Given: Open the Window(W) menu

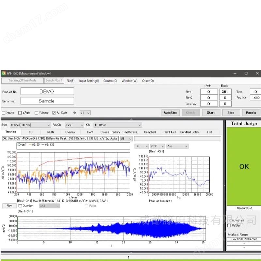Looking at the screenshot, I should 130,81.
